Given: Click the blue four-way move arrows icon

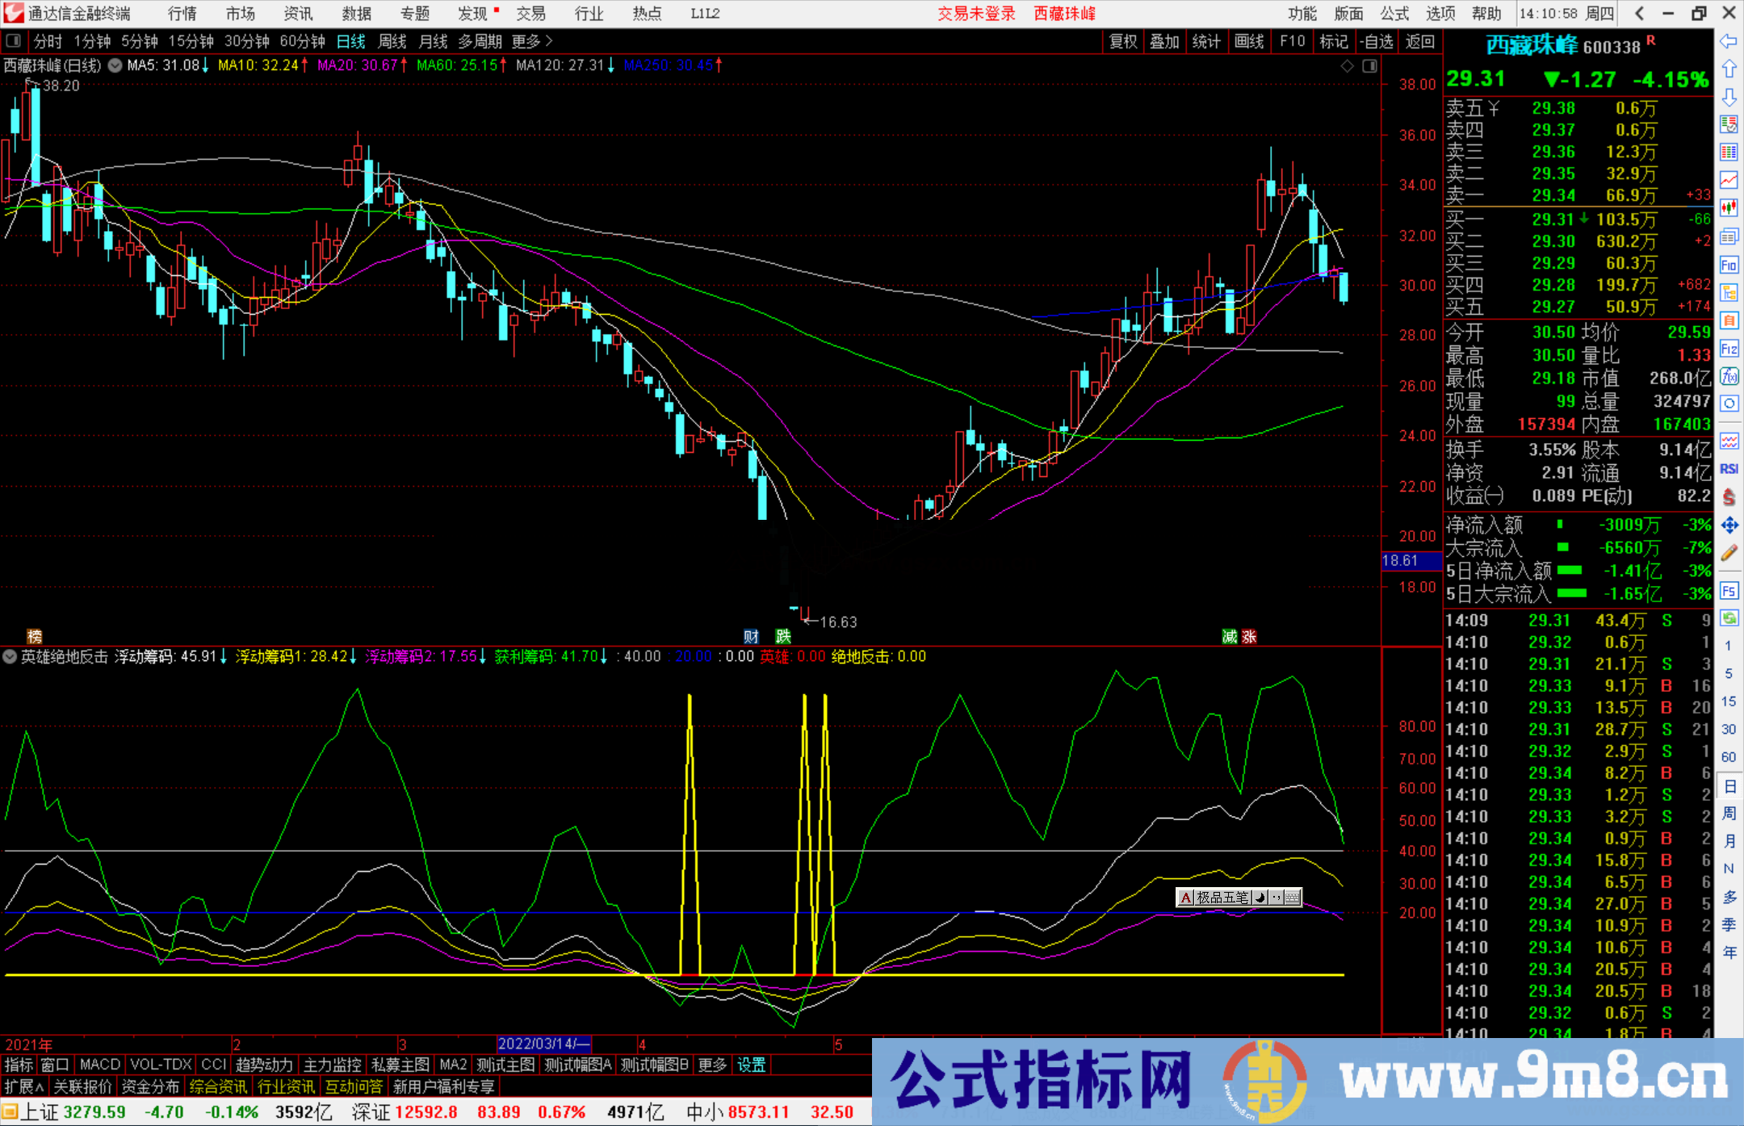Looking at the screenshot, I should [x=1729, y=525].
